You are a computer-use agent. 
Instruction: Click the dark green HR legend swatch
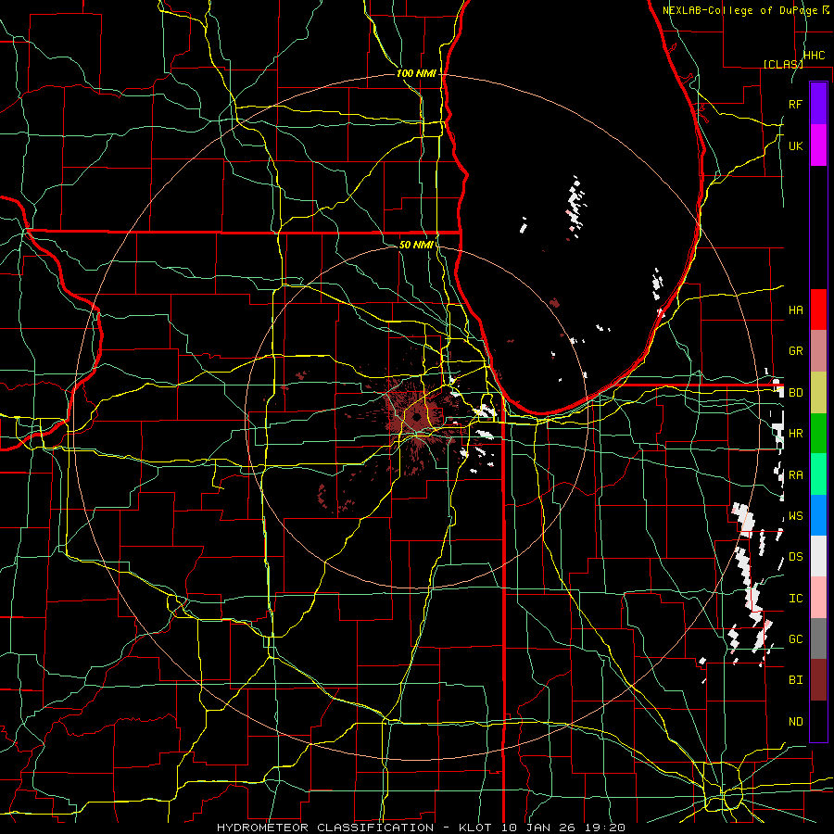tap(818, 434)
